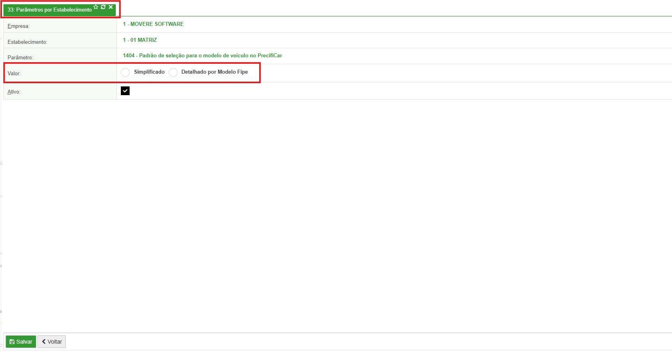Image resolution: width=672 pixels, height=352 pixels.
Task: Choose the Detalhado por Modelo Fipe option
Action: tap(173, 72)
